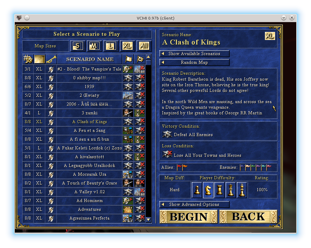Expand Show Advanced Options
Viewport: 311px width, 248px height.
click(195, 205)
